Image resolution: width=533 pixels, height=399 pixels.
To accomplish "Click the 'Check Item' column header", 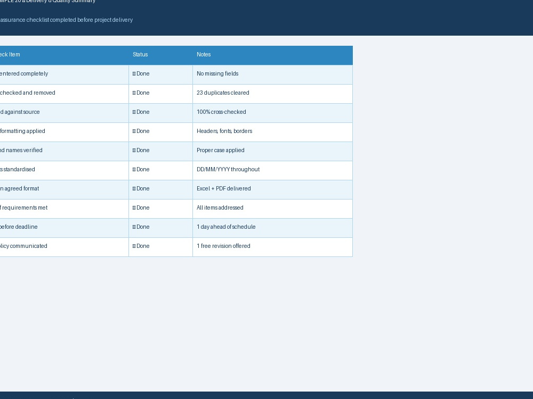I will tap(64, 55).
